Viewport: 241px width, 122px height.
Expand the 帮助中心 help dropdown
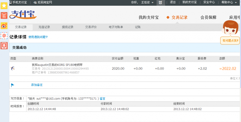coord(229,2)
